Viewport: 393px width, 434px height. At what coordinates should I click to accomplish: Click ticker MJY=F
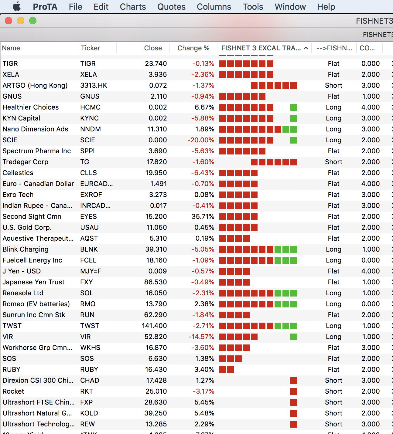pyautogui.click(x=91, y=271)
